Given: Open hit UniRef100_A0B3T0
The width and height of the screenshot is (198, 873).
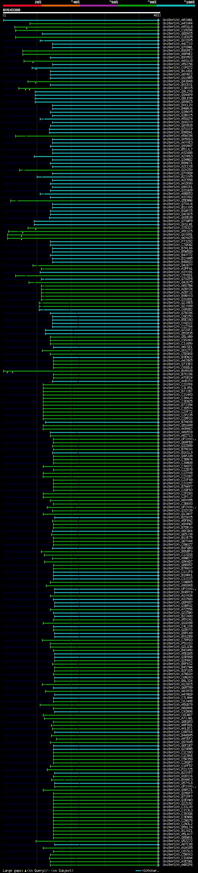Looking at the screenshot, I should 177,381.
